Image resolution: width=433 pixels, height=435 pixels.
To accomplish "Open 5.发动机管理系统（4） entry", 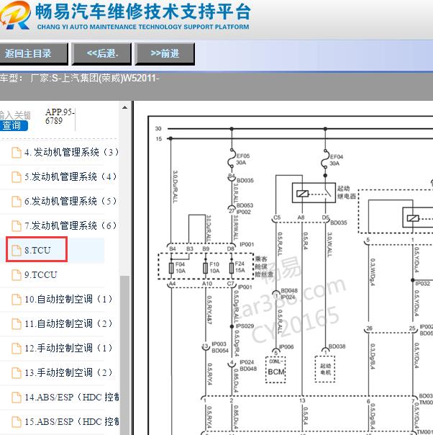I will point(70,176).
